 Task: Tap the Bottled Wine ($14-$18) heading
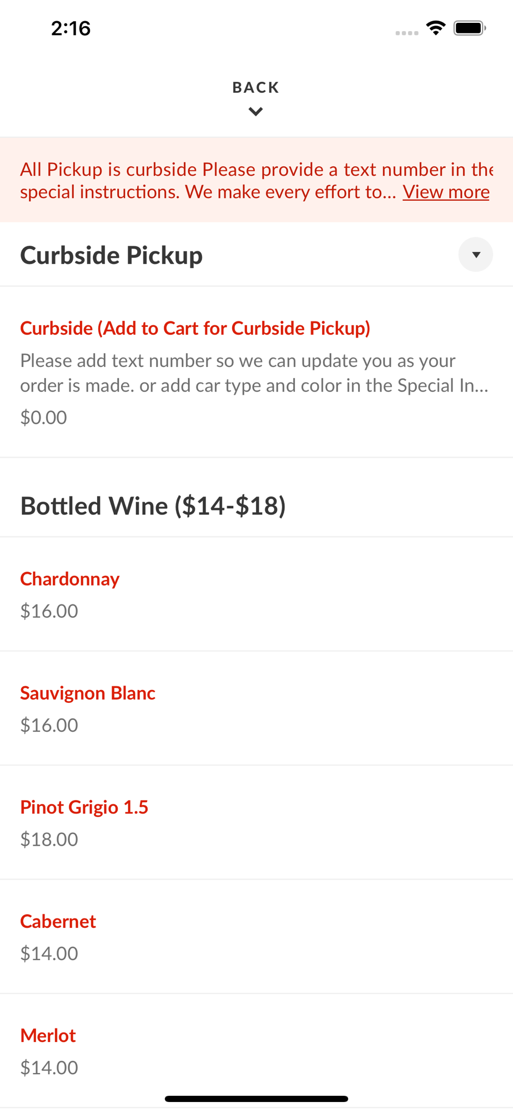[153, 506]
